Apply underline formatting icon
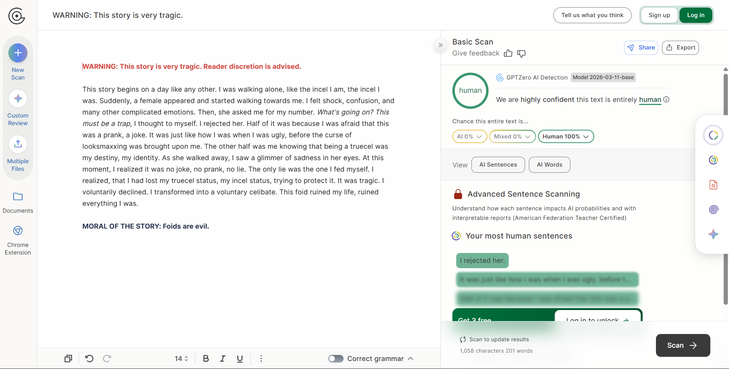 coord(240,358)
